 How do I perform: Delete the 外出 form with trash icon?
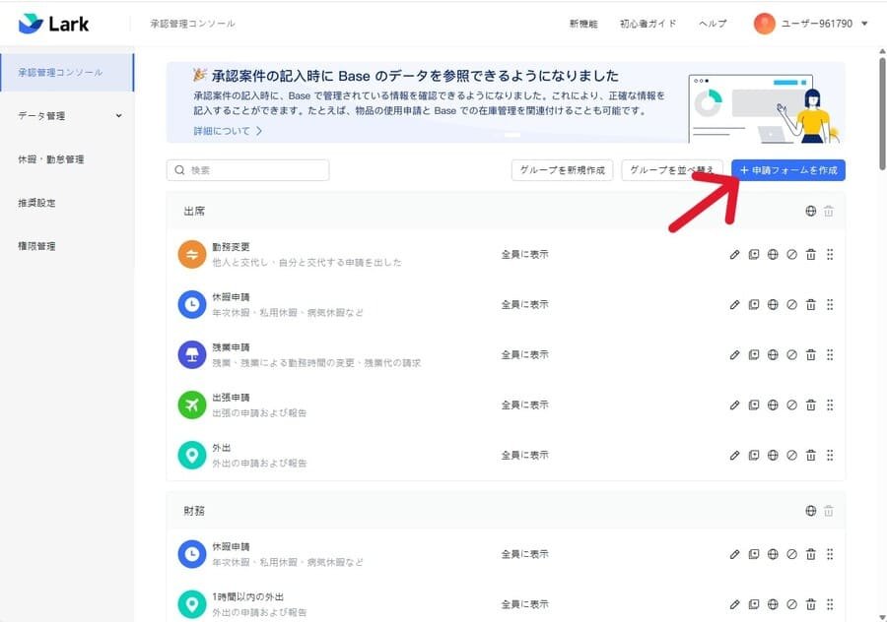810,455
